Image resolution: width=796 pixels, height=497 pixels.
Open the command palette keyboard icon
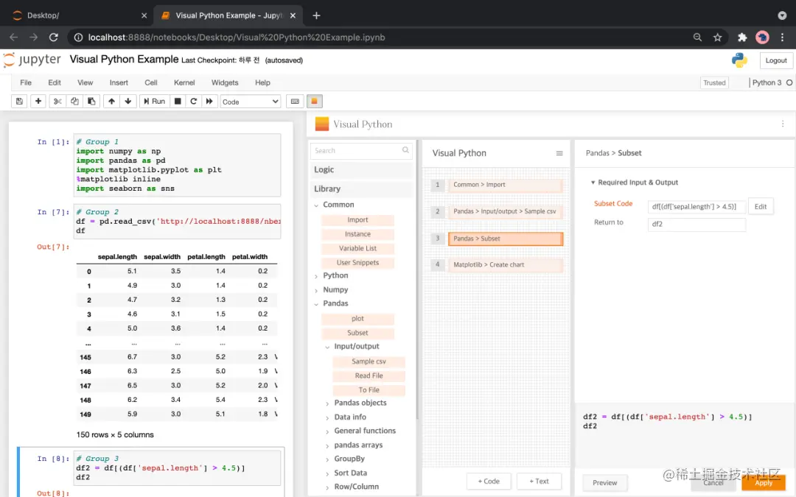[295, 102]
